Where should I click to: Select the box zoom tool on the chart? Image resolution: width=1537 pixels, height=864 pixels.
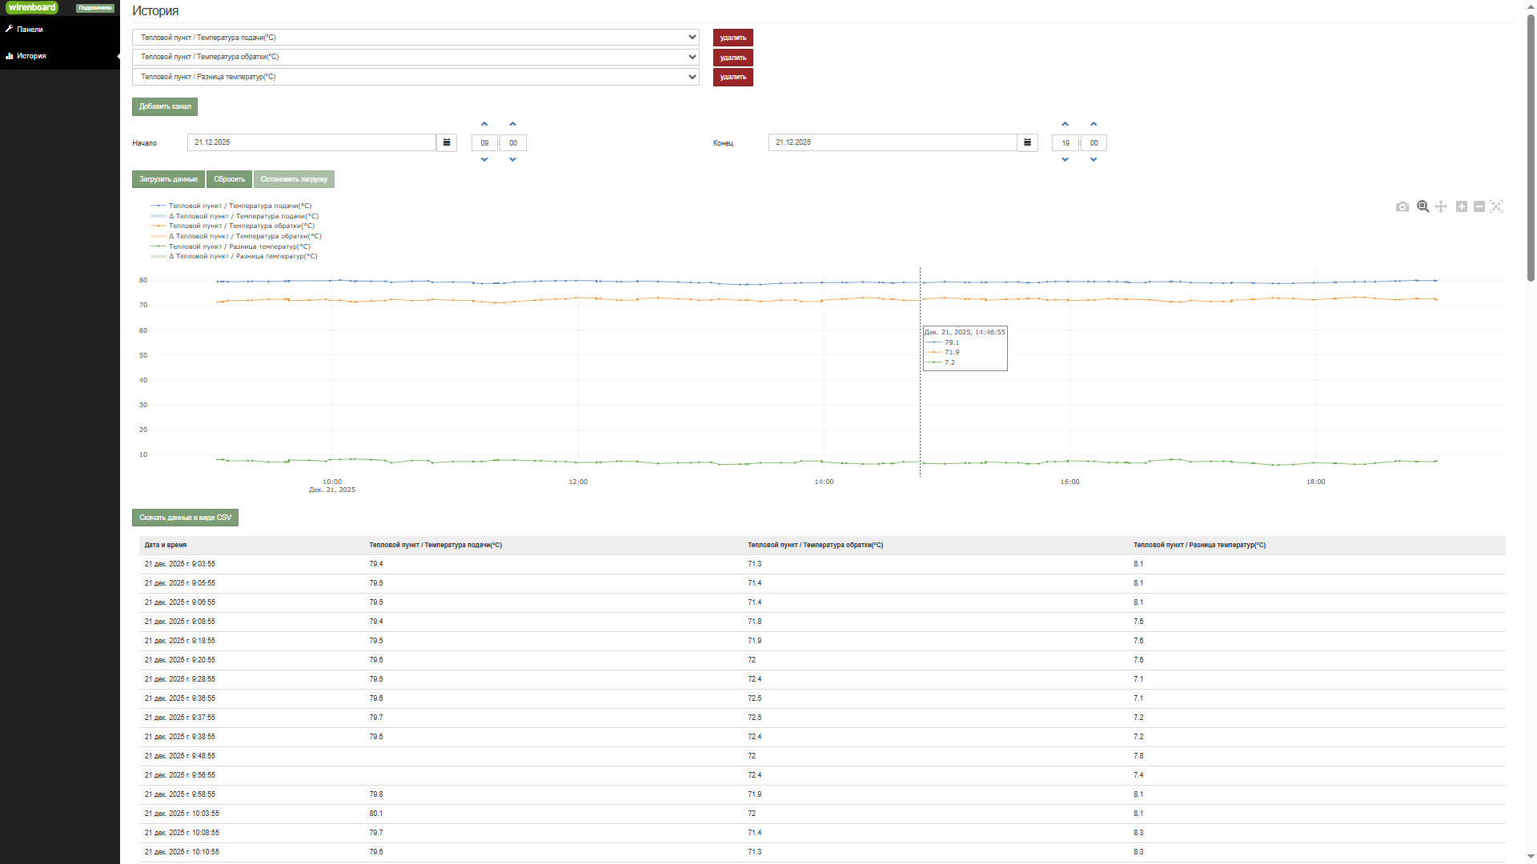[x=1423, y=206]
